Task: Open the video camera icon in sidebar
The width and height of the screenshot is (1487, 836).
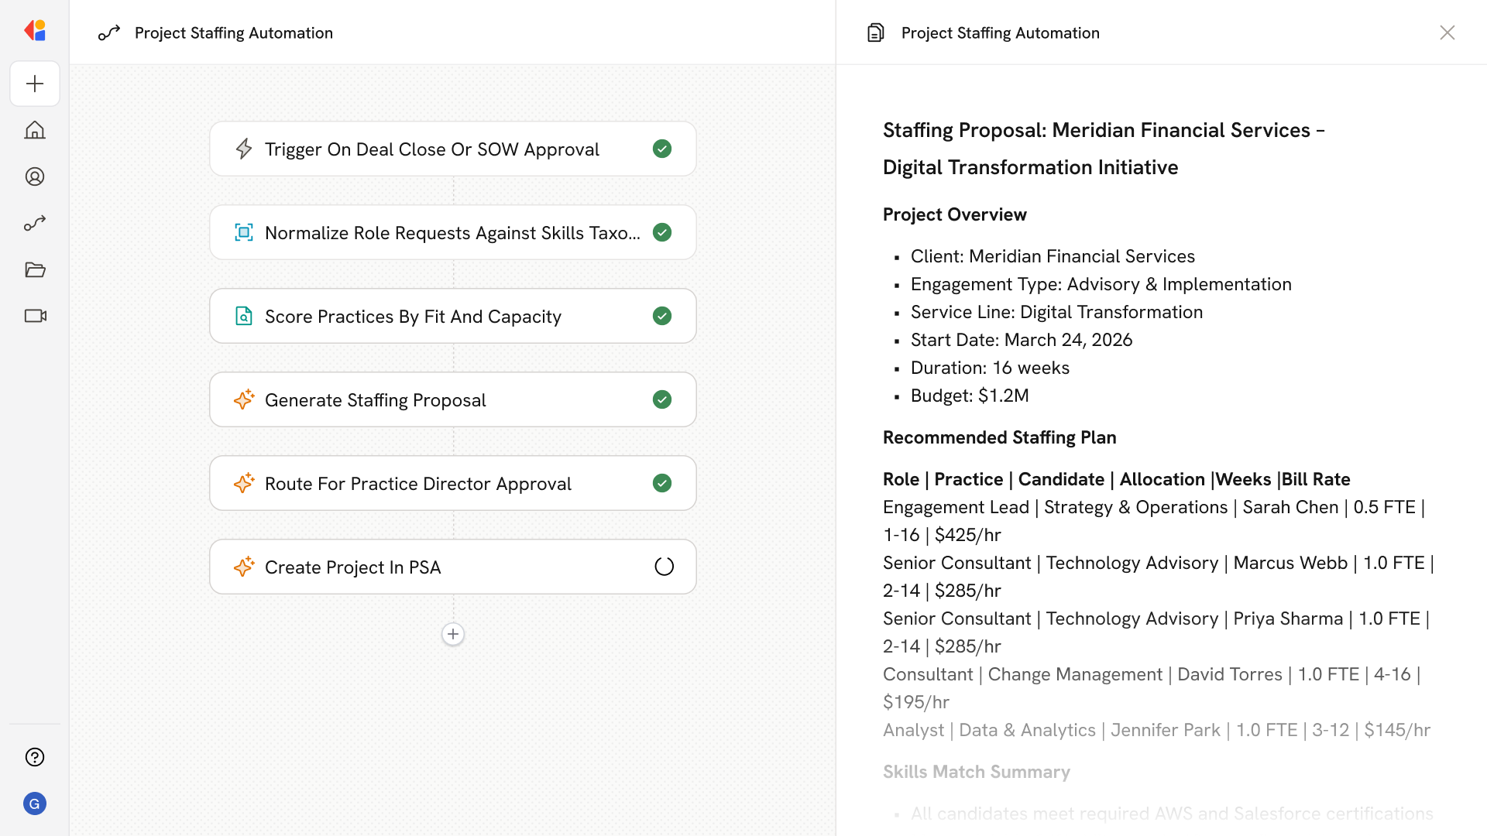Action: (x=35, y=316)
